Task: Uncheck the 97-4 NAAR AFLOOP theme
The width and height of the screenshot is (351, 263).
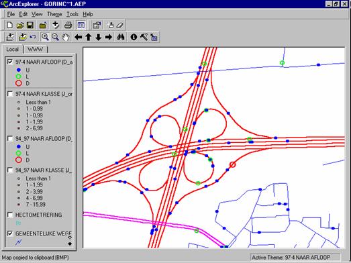Action: coord(10,62)
